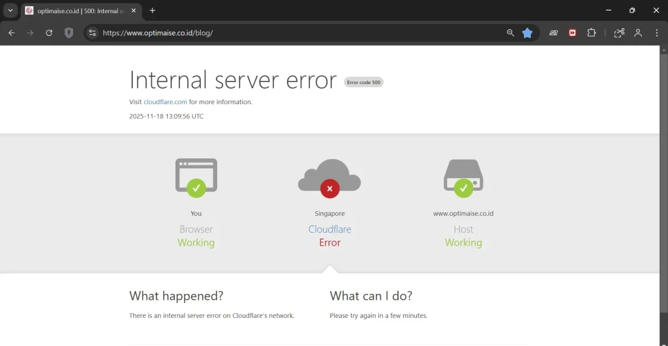Viewport: 668px width, 346px height.
Task: Click the share/sync icon next to profile
Action: [619, 33]
